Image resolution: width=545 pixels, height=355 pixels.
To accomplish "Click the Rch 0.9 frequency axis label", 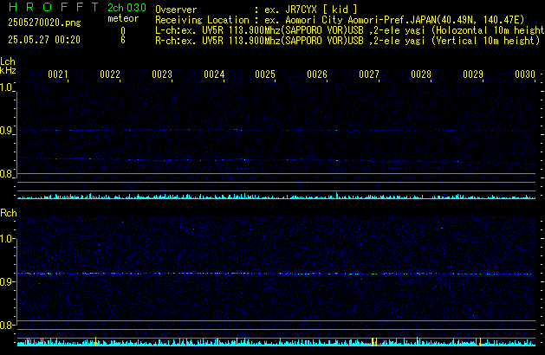I will point(6,281).
